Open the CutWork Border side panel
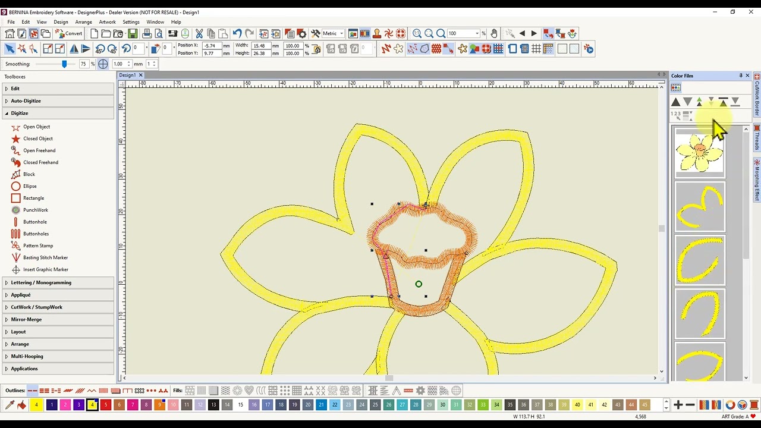The image size is (761, 428). click(x=757, y=95)
